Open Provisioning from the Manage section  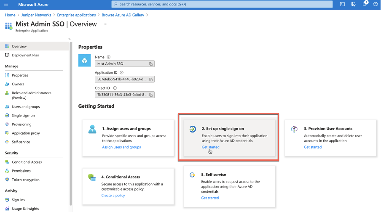21,124
